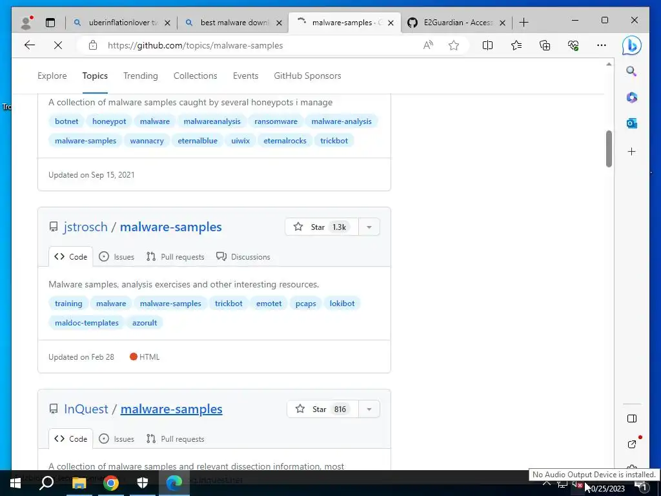Open the Explore navigation item
The height and width of the screenshot is (496, 661).
click(52, 76)
